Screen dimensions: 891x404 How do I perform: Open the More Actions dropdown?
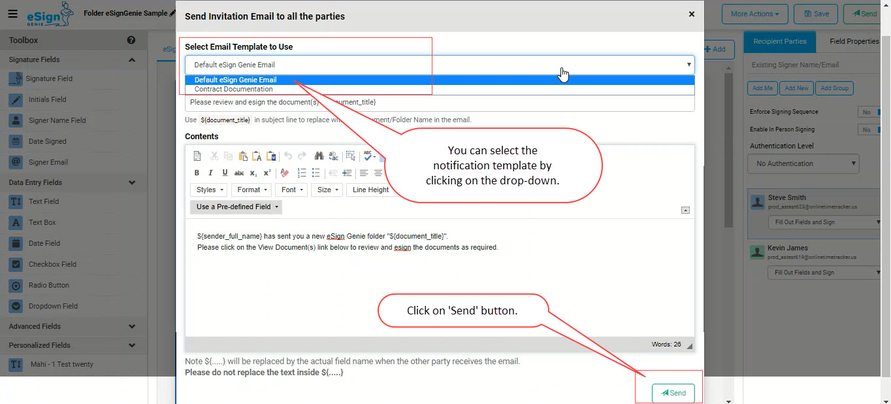(x=754, y=14)
